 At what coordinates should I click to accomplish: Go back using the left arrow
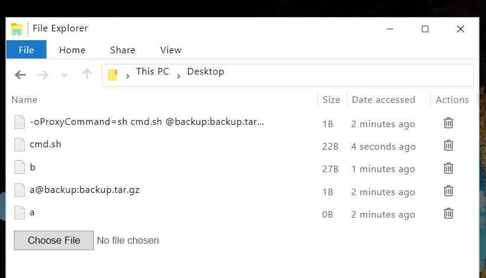tap(20, 75)
